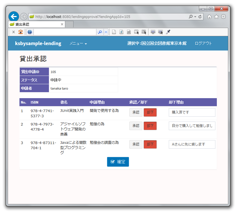236x212 pixels.
Task: Click the 購入済です rejection reason field
Action: pos(192,112)
